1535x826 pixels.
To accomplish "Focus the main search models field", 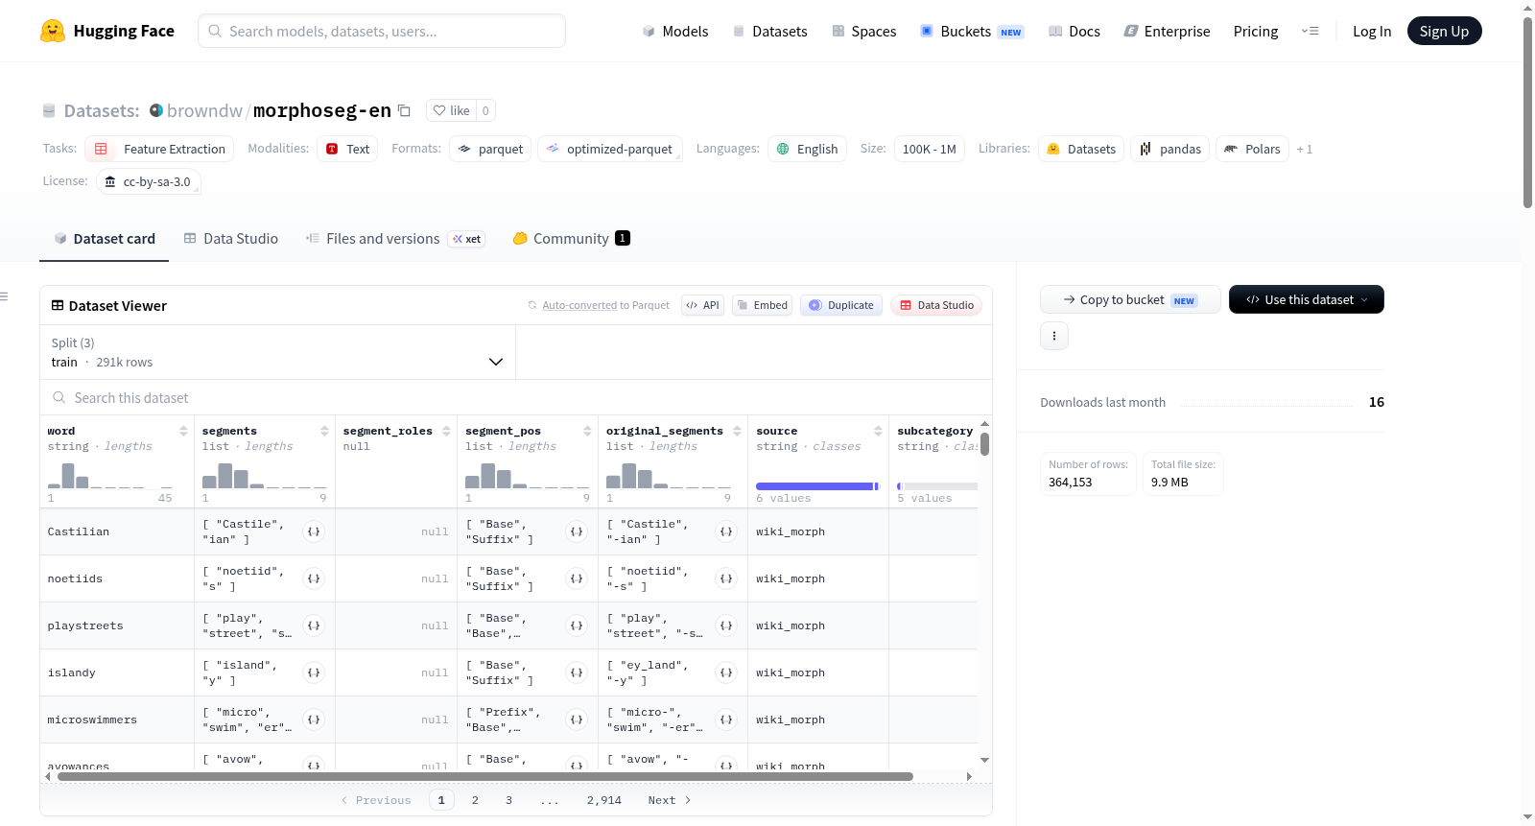I will click(x=382, y=31).
